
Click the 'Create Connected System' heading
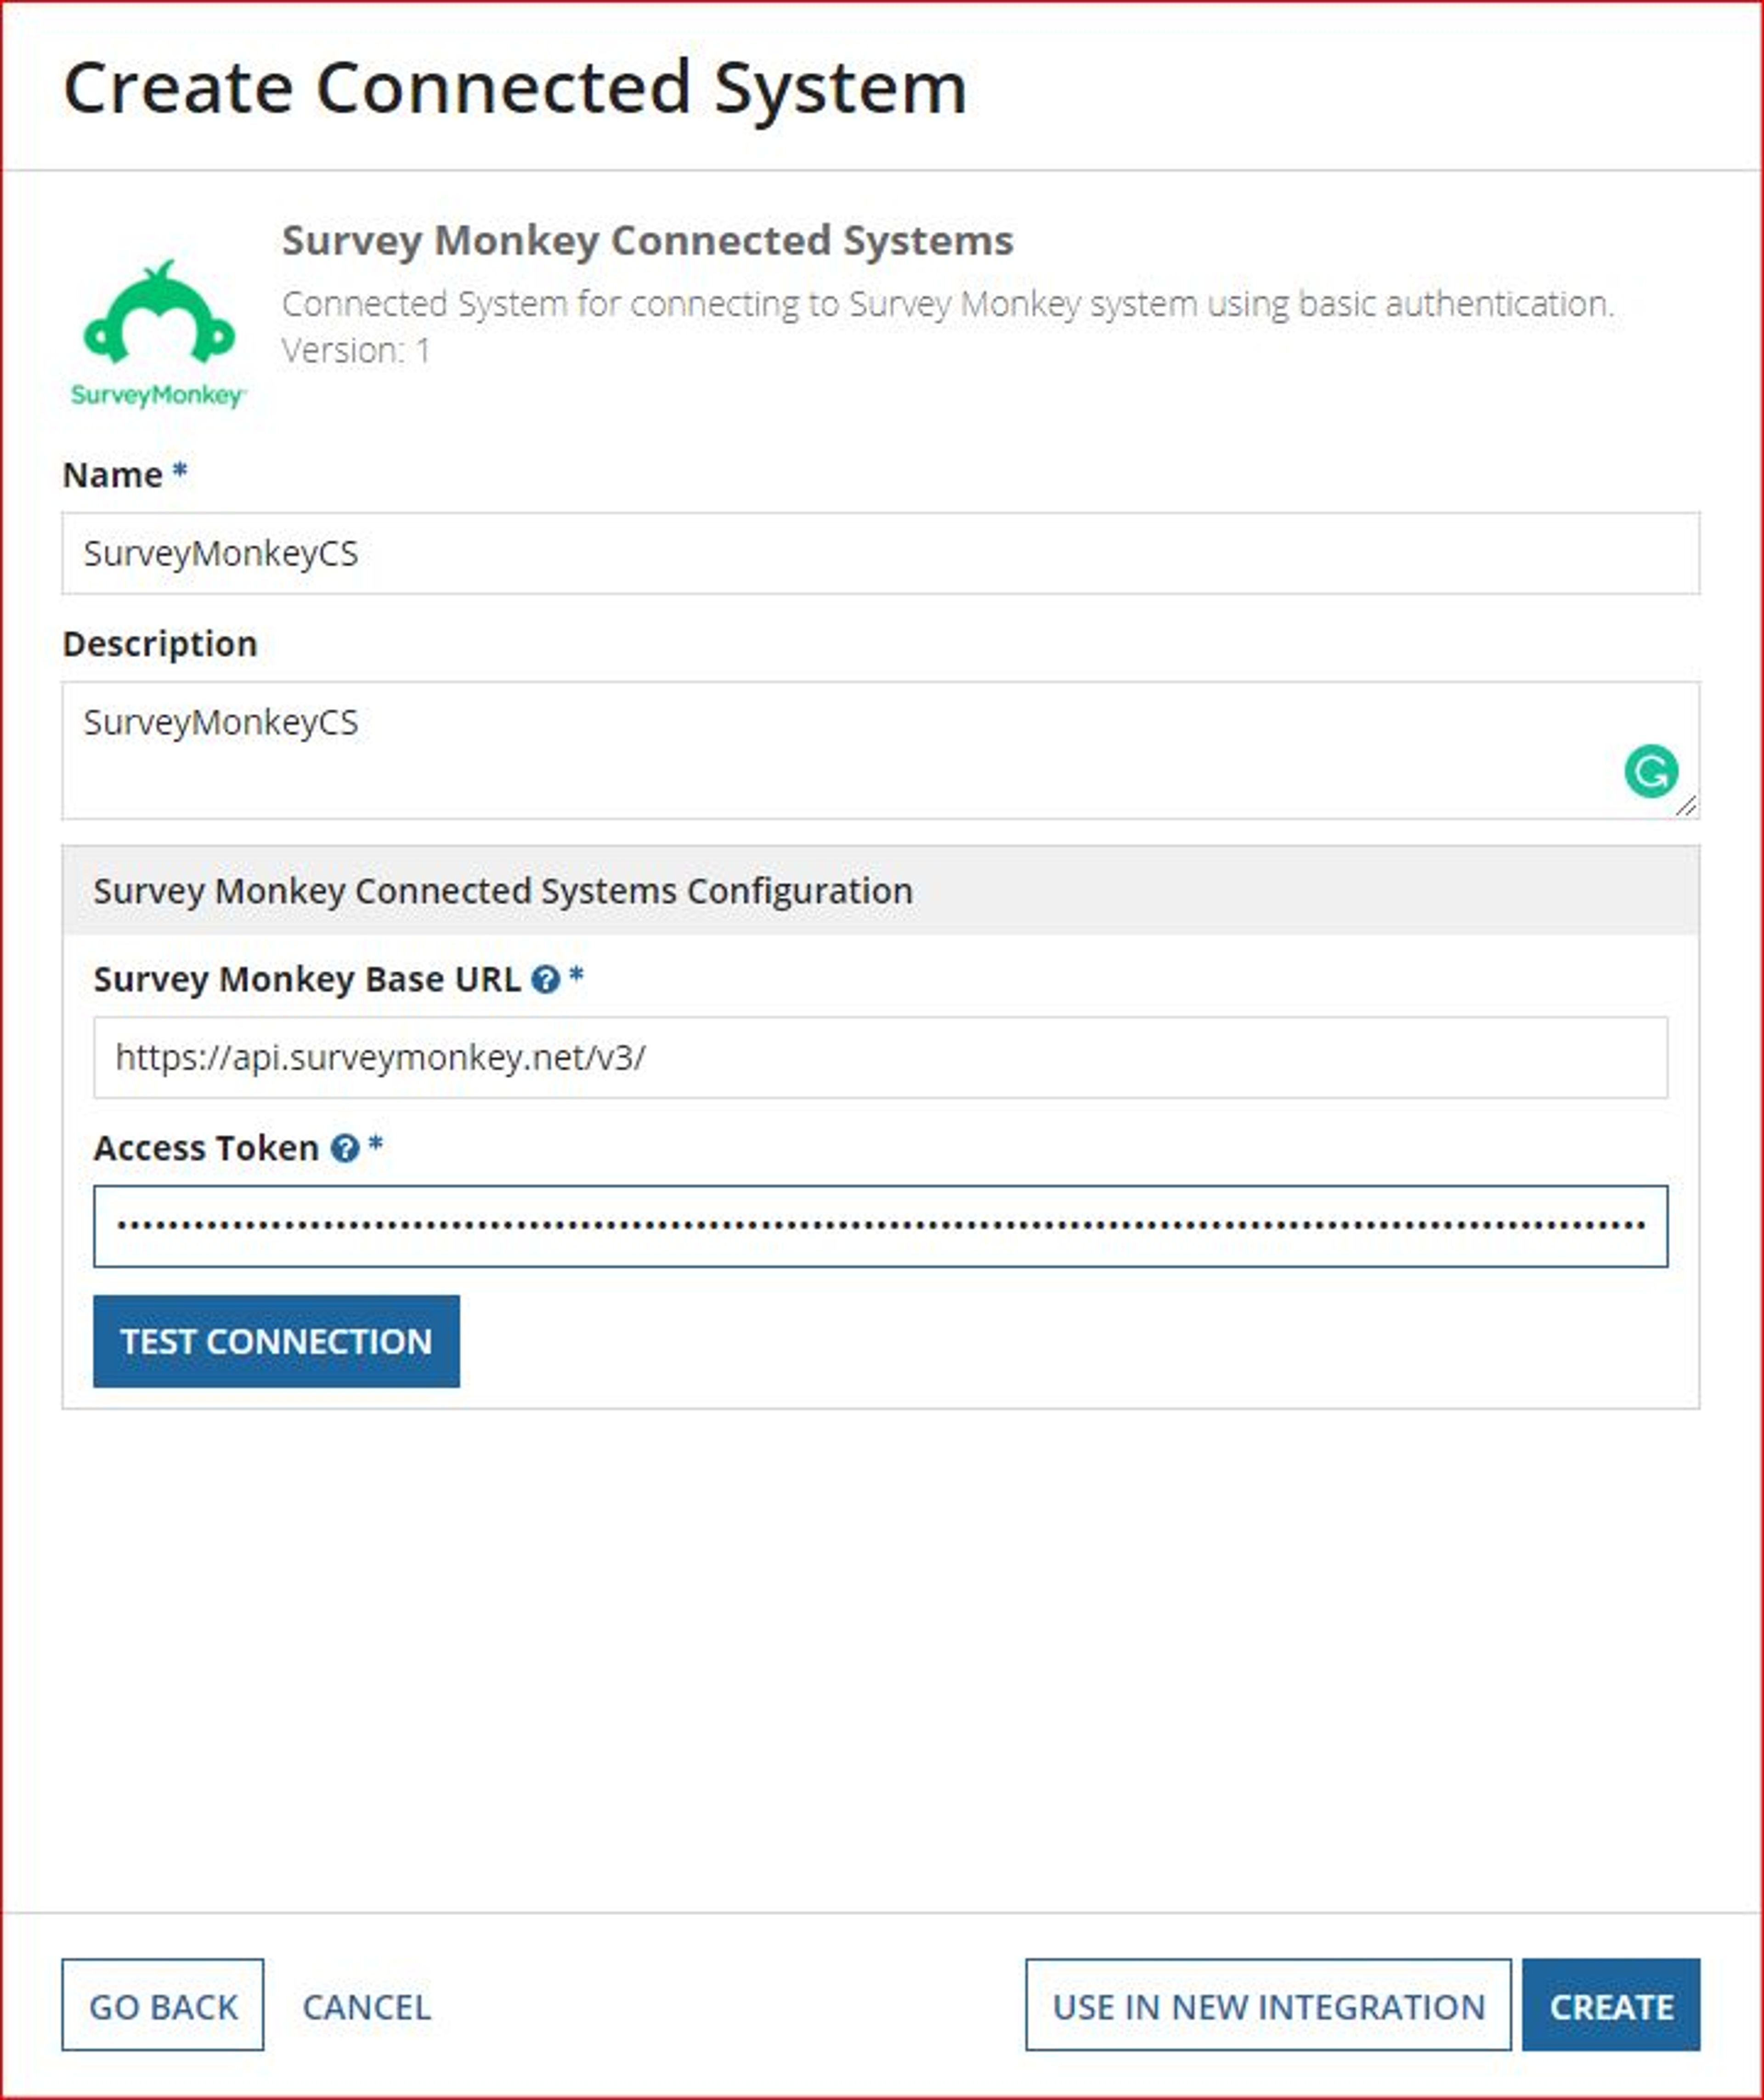click(515, 88)
